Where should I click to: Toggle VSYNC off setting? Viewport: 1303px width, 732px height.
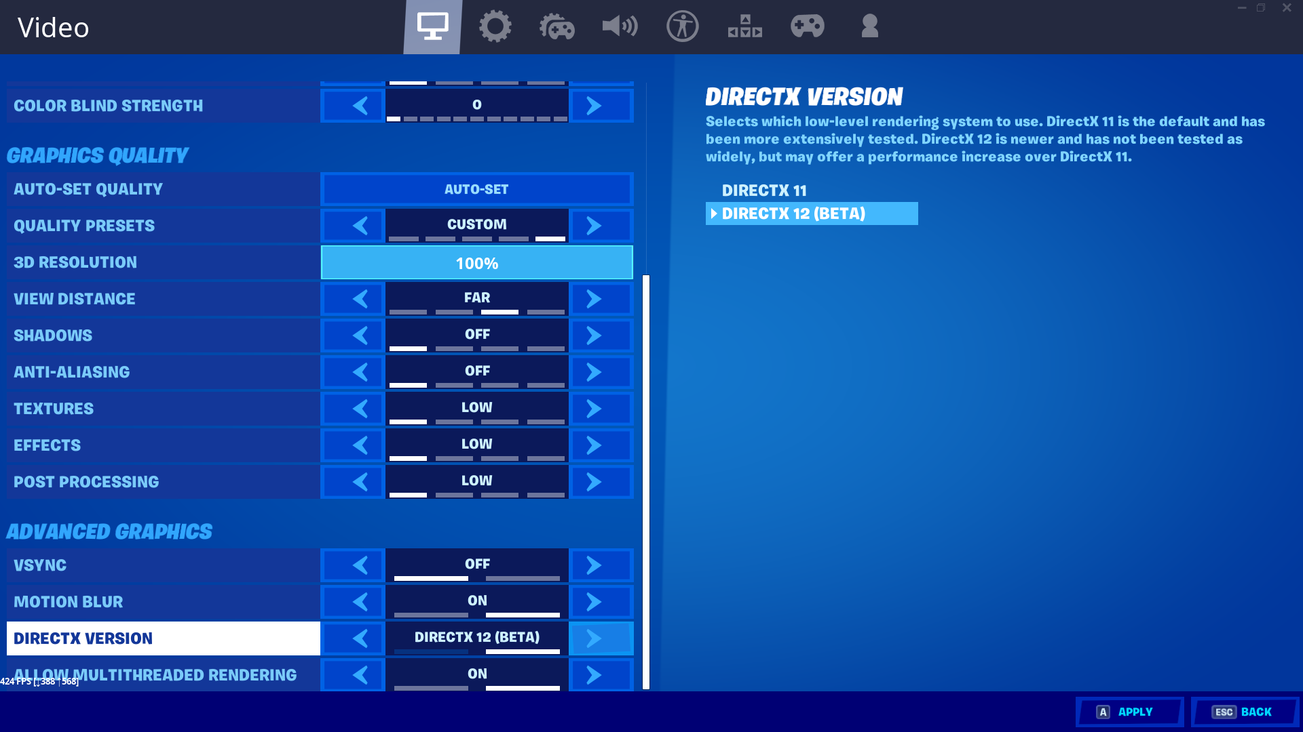(476, 565)
